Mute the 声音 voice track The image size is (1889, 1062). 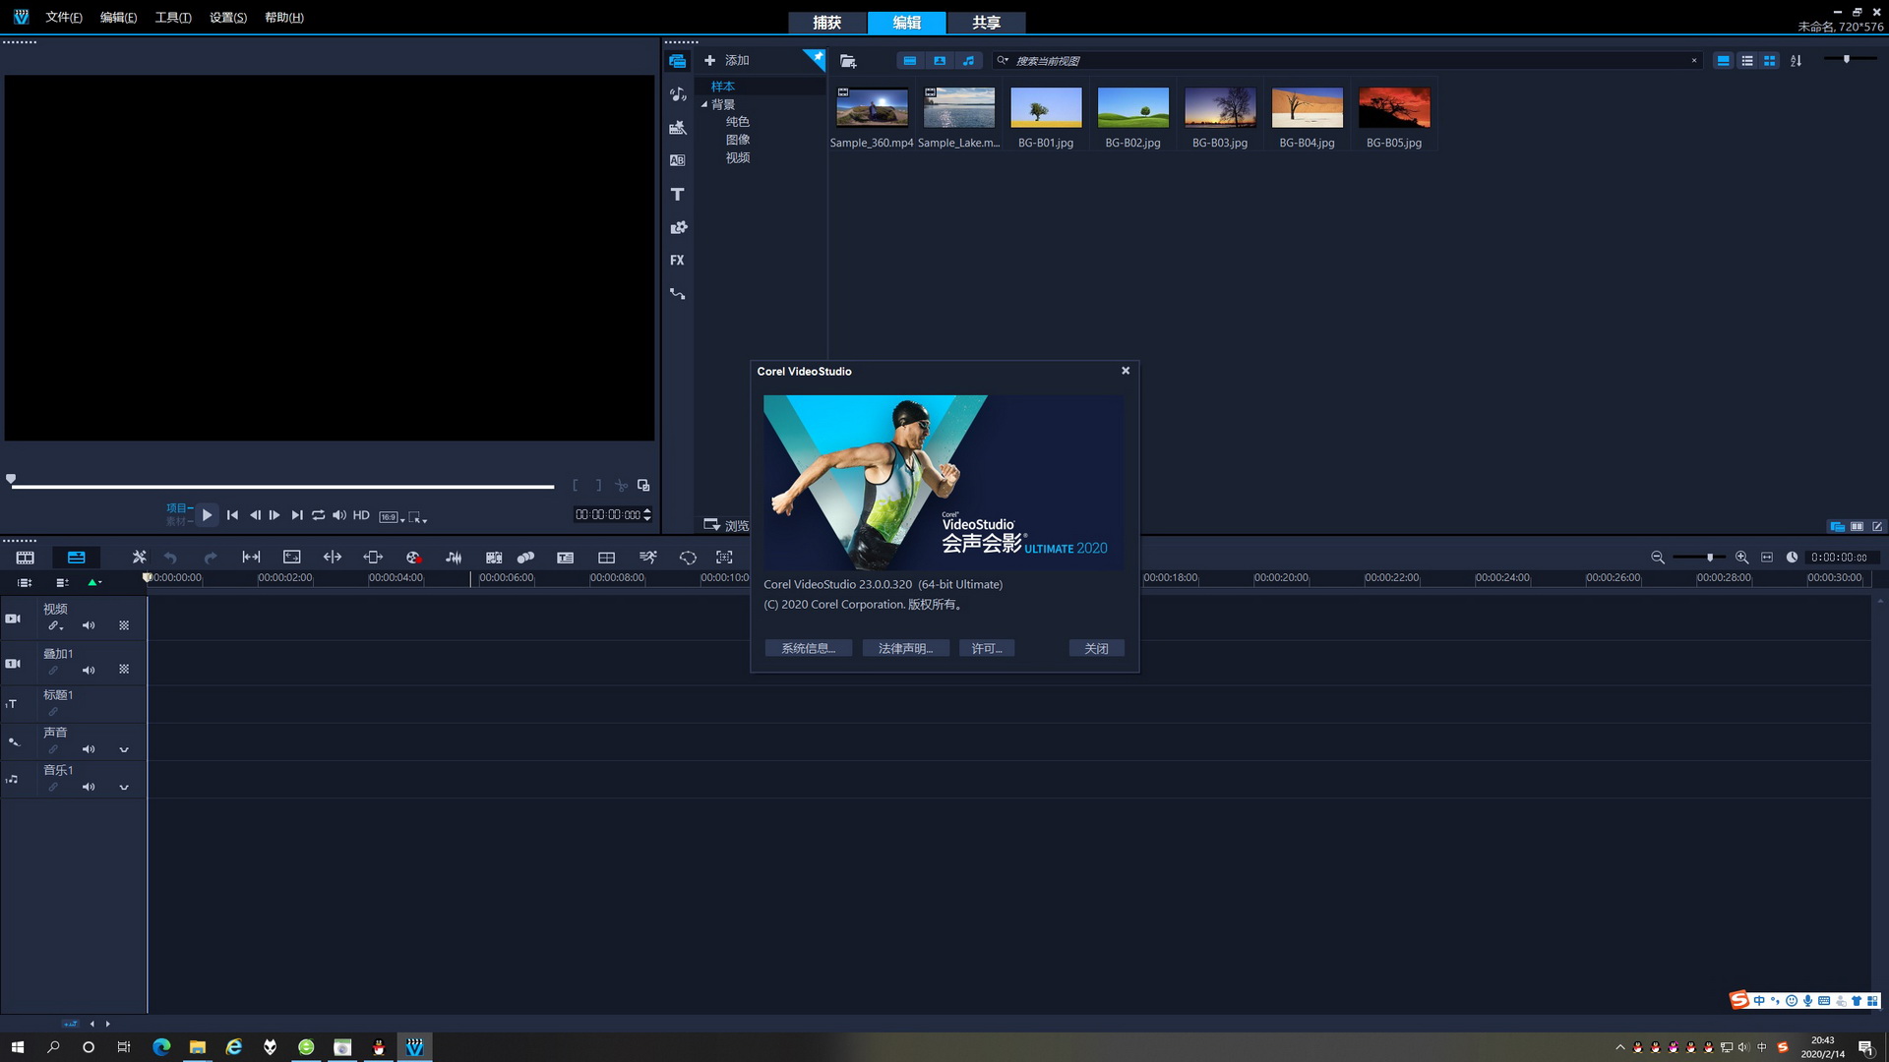coord(89,749)
